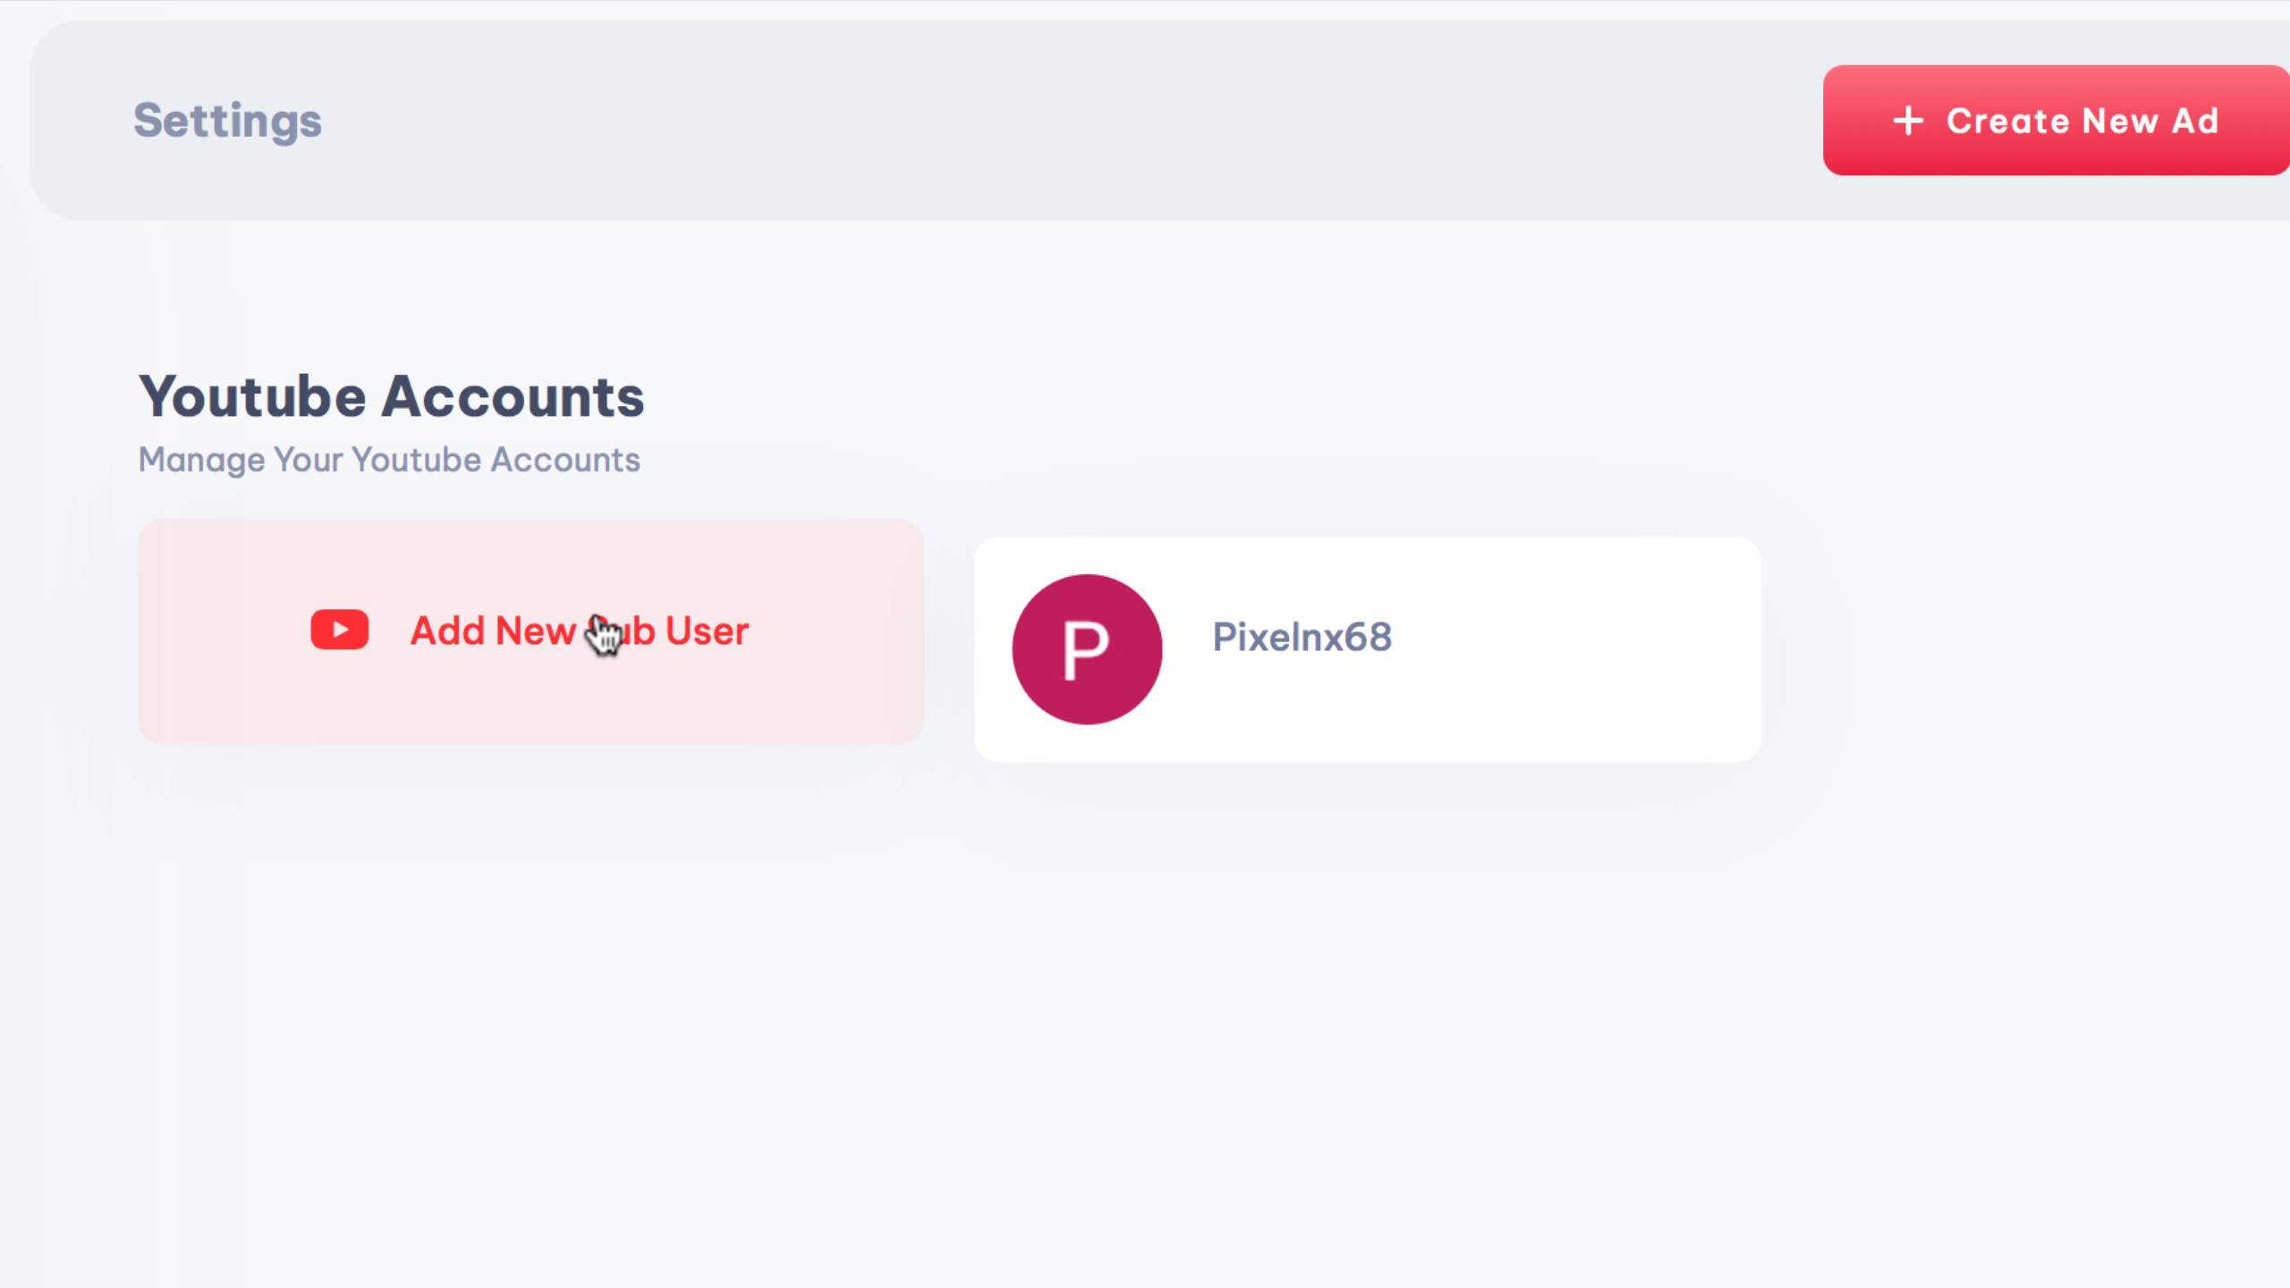
Task: Click the plus icon on Create New Ad
Action: (x=1907, y=121)
